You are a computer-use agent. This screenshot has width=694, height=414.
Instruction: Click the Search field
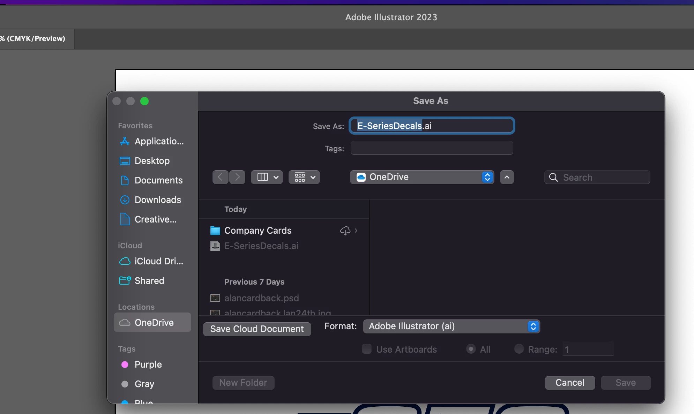604,177
